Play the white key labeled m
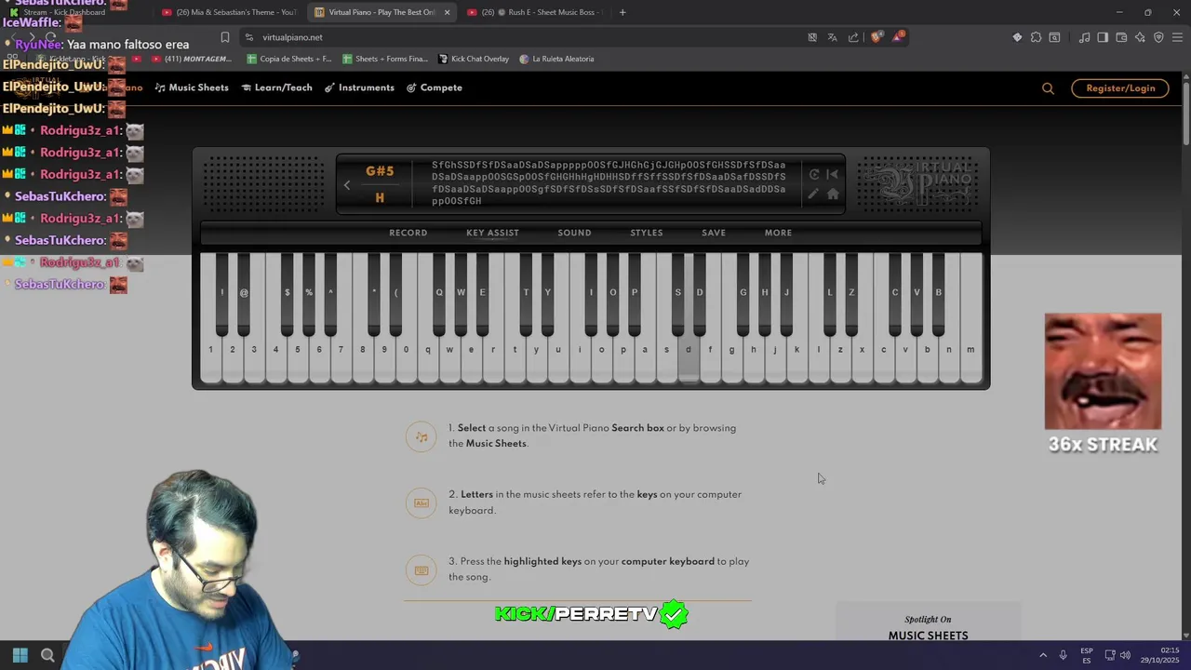The image size is (1191, 670). (970, 350)
